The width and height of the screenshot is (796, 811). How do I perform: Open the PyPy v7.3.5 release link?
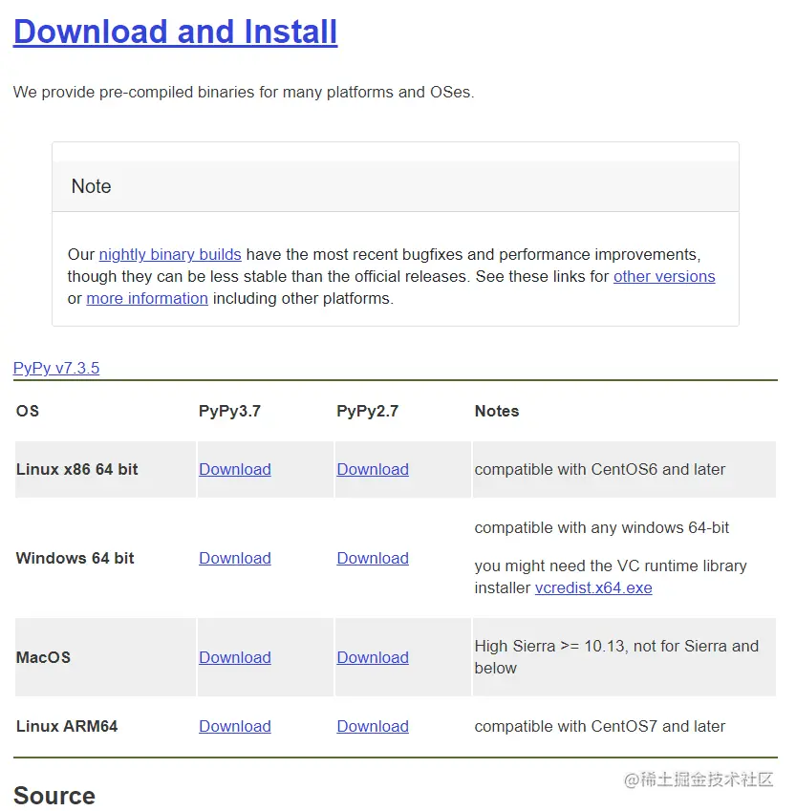click(55, 368)
